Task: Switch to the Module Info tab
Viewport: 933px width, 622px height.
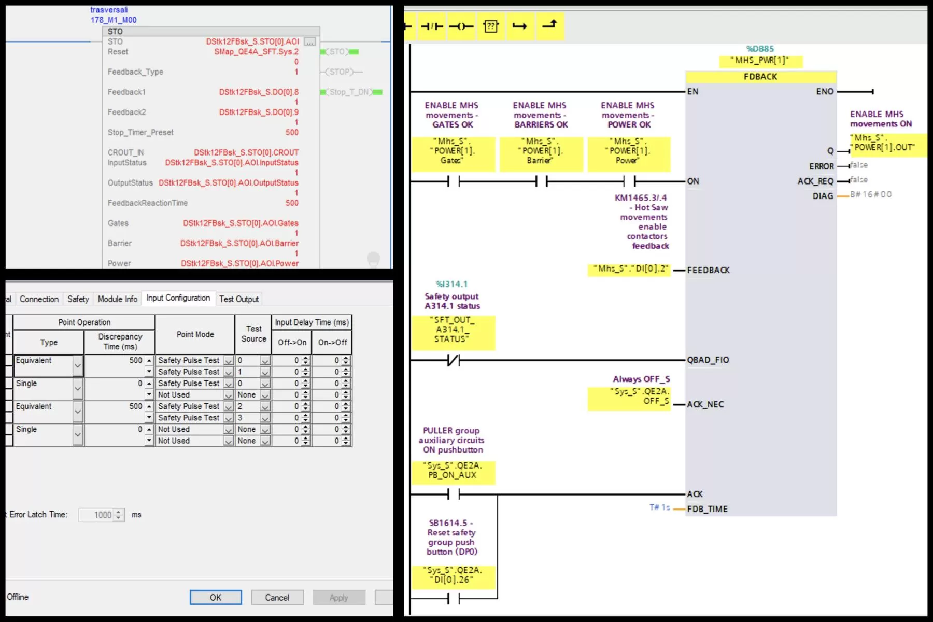Action: point(118,299)
